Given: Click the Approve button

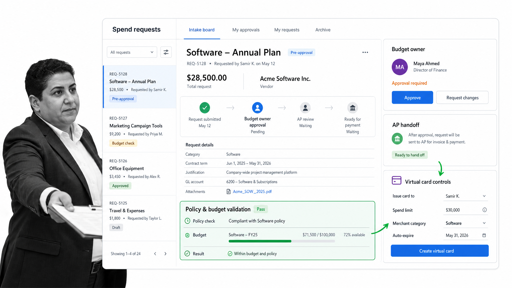Looking at the screenshot, I should tap(412, 97).
